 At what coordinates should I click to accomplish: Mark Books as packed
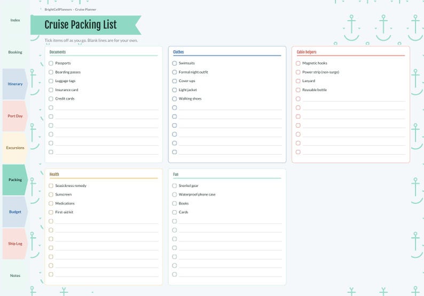click(x=175, y=203)
